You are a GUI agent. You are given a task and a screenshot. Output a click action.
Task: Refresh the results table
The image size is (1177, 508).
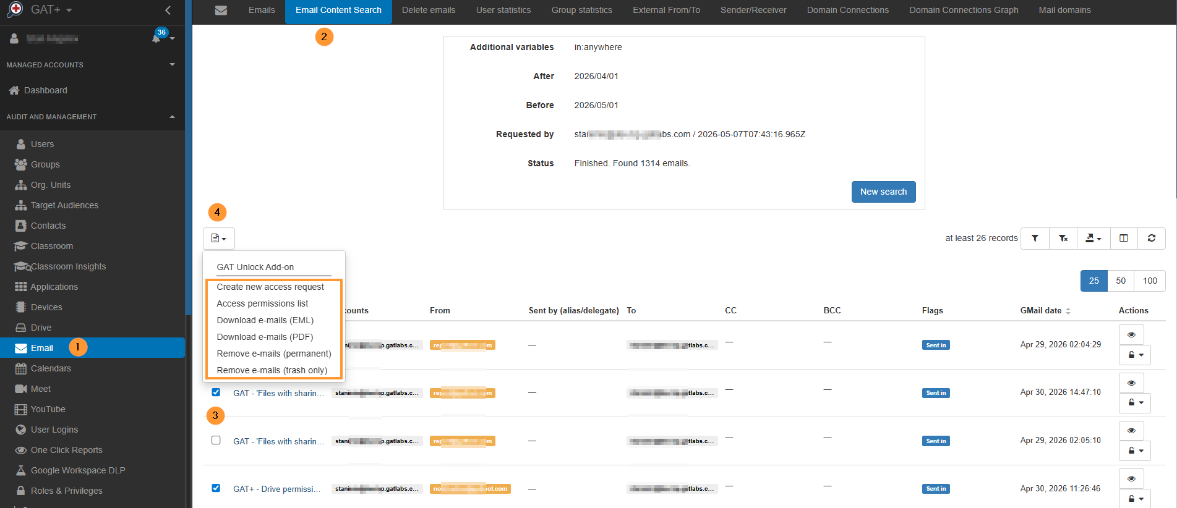1152,238
